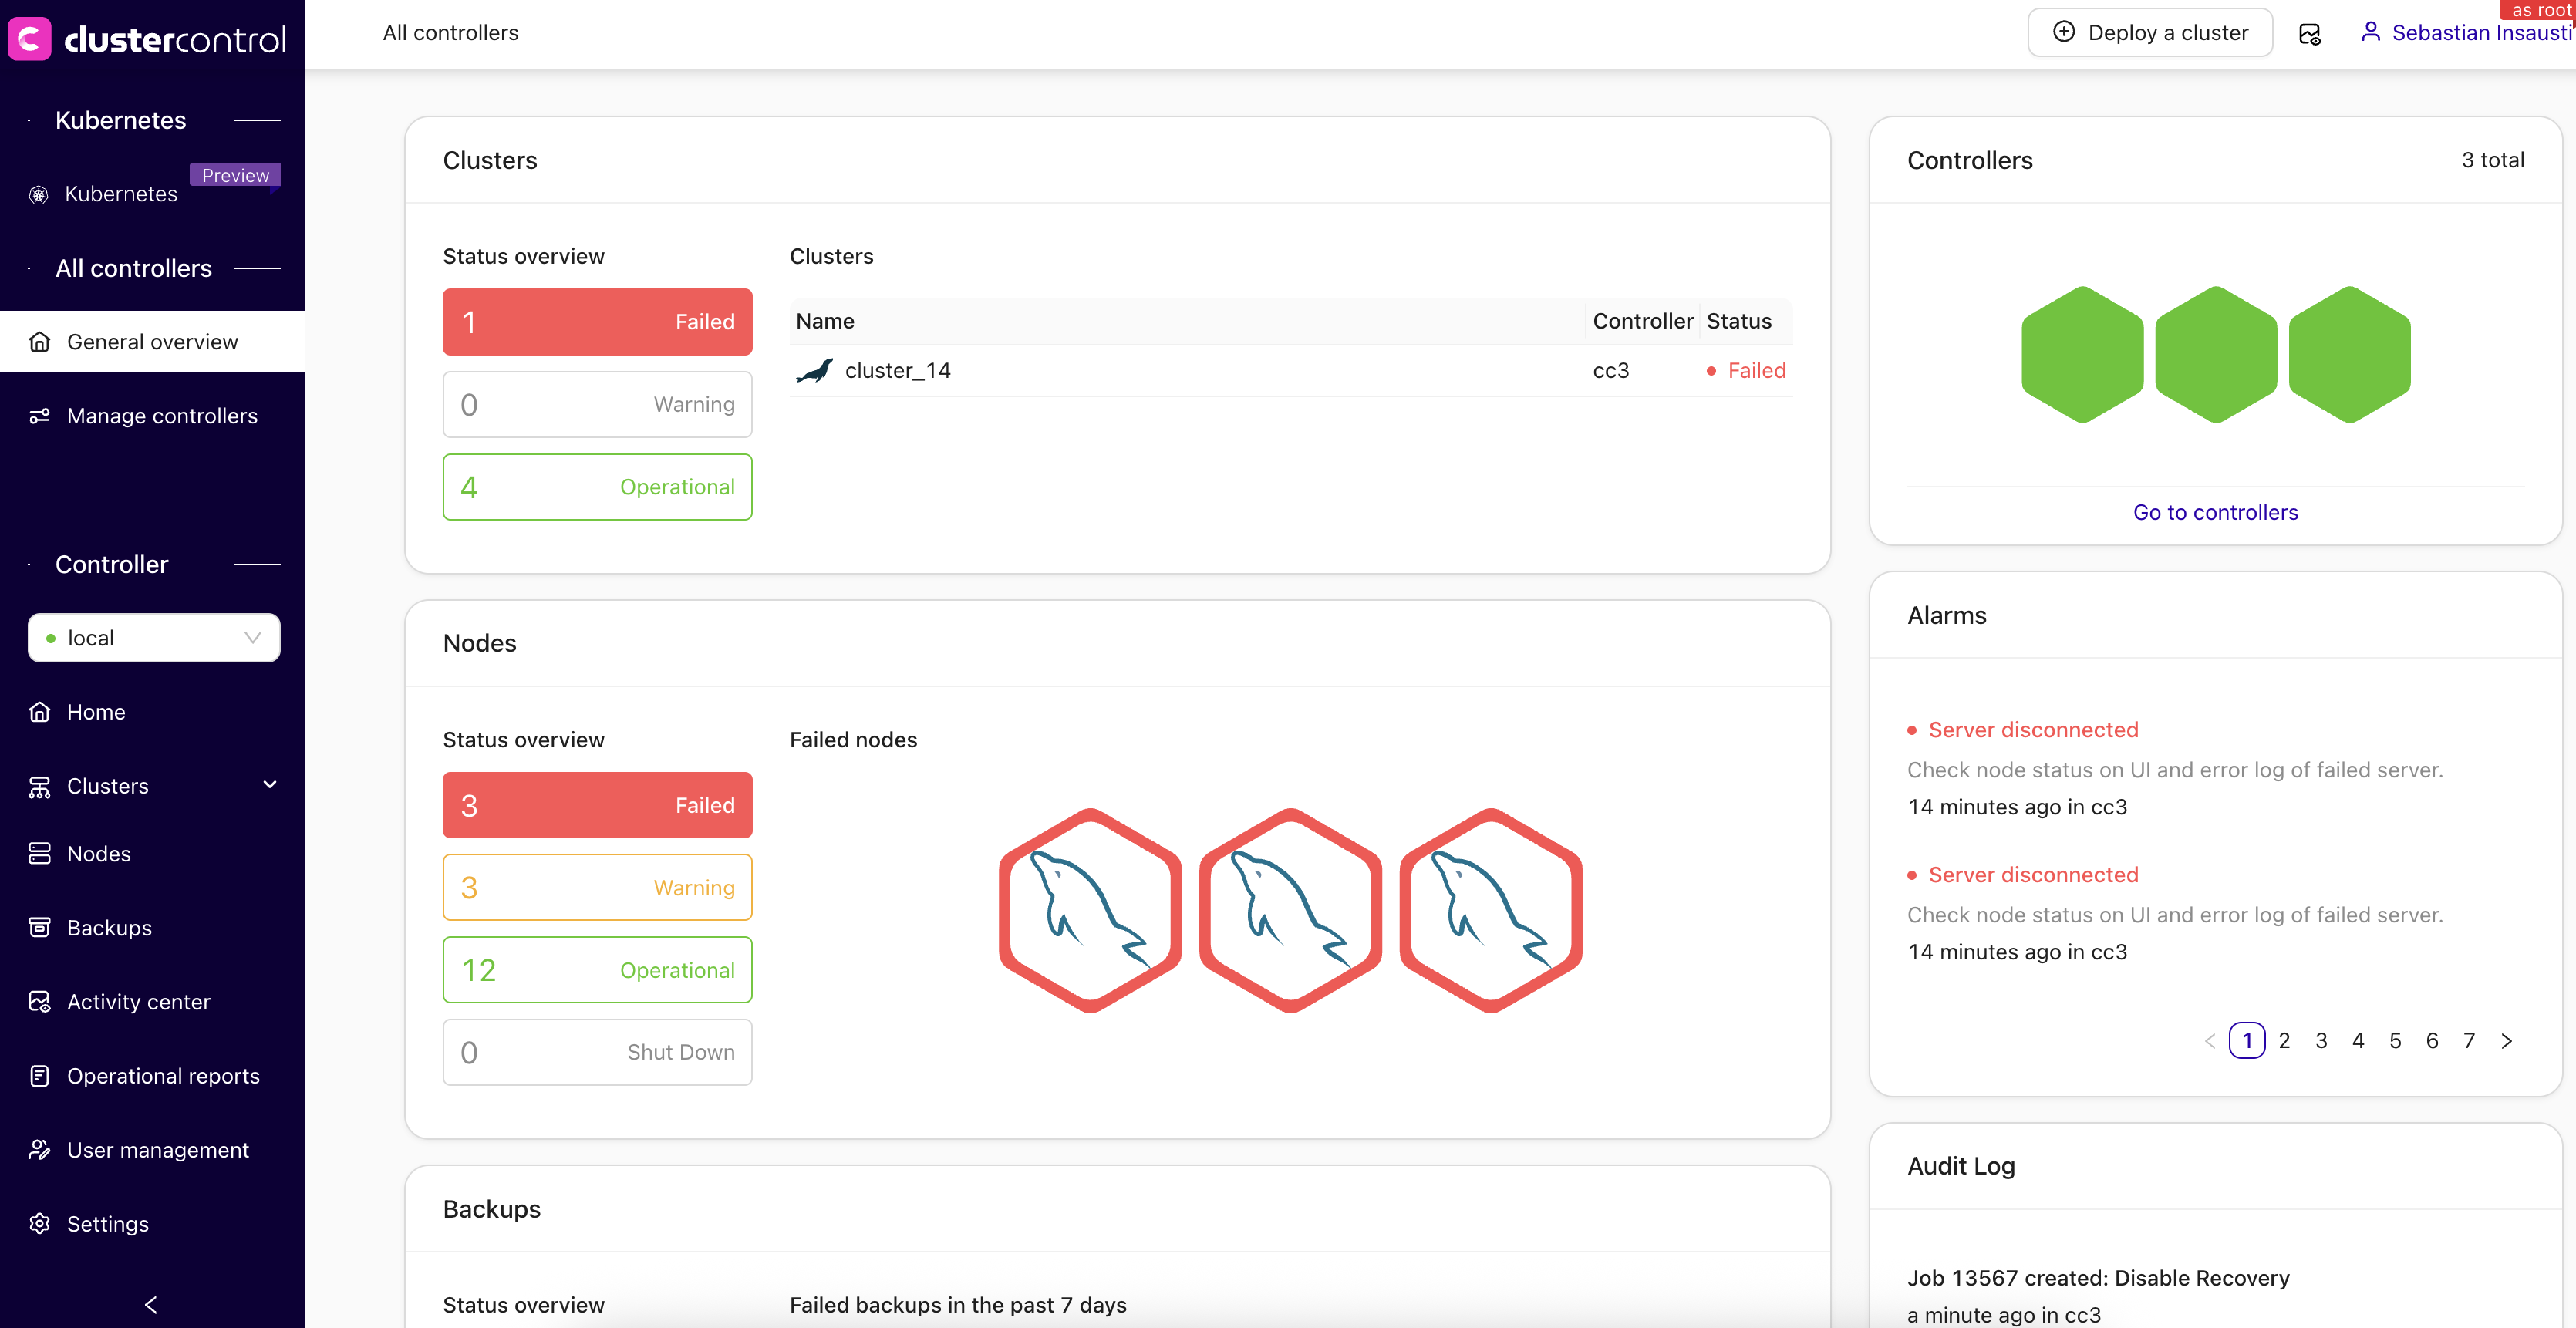Filter nodes by Warning status card

[x=597, y=888]
